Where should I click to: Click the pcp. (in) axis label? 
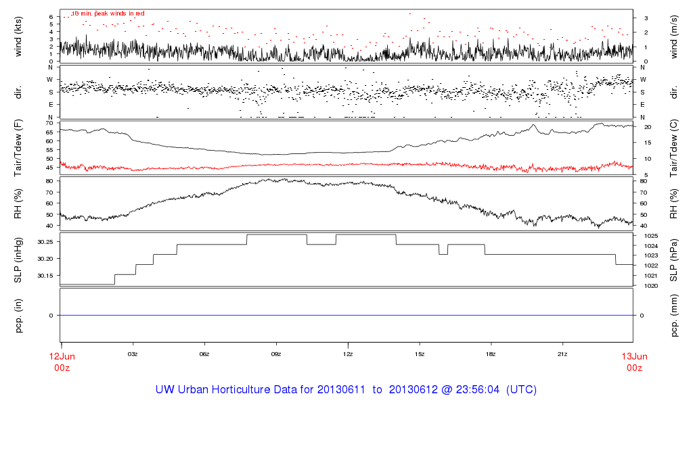point(18,316)
